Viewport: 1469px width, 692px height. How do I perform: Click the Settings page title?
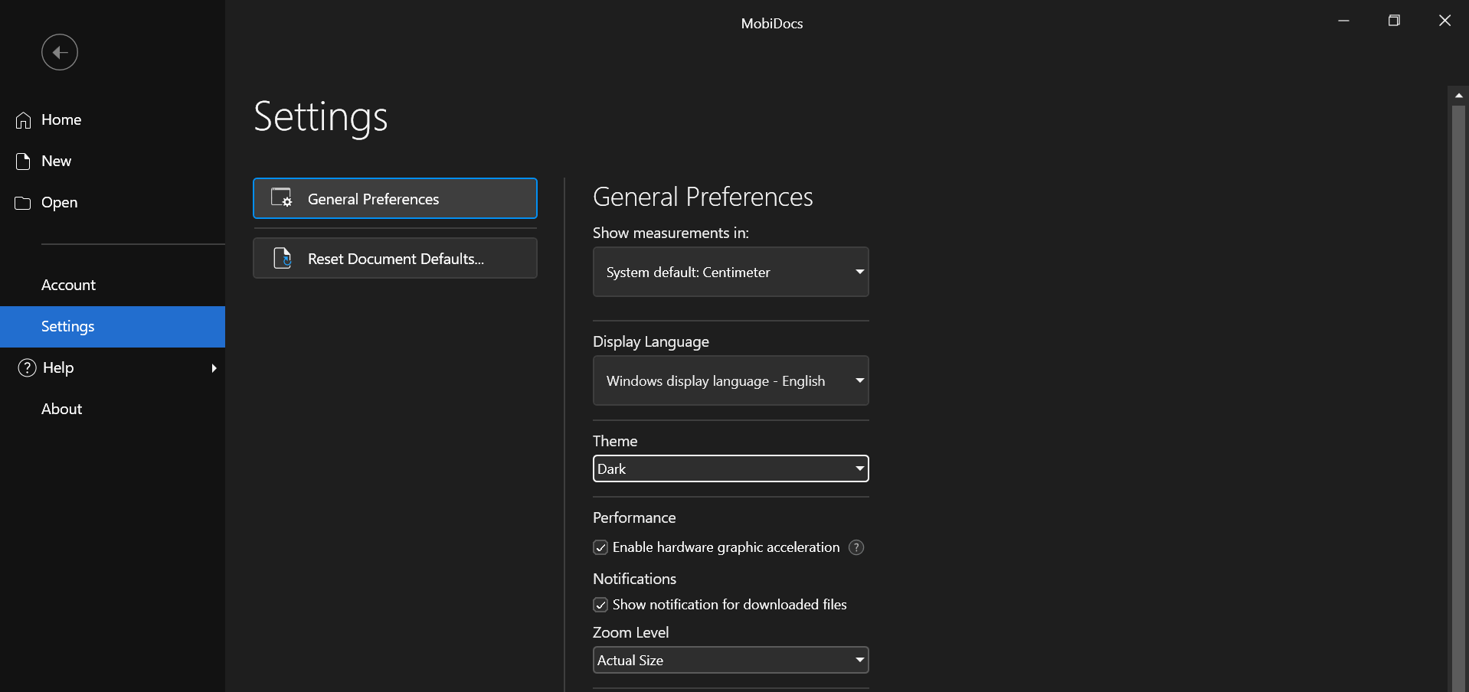tap(320, 117)
